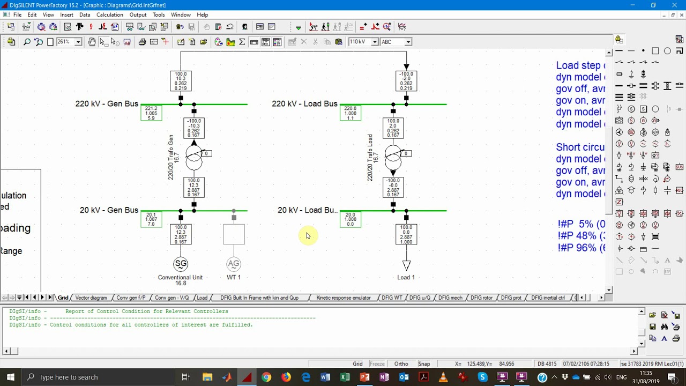Open the zoom level 261% dropdown
The image size is (686, 386).
tap(78, 42)
